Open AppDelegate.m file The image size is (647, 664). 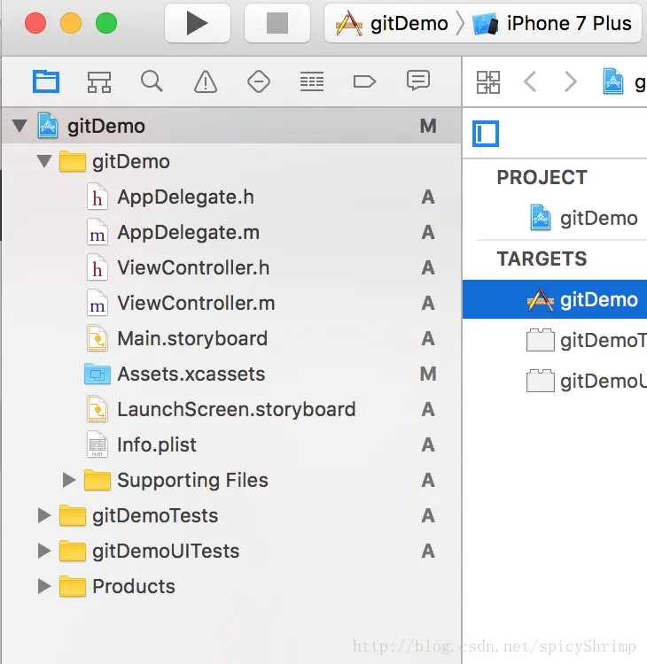(231, 232)
